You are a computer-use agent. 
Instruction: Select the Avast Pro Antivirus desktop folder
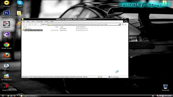point(19,13)
